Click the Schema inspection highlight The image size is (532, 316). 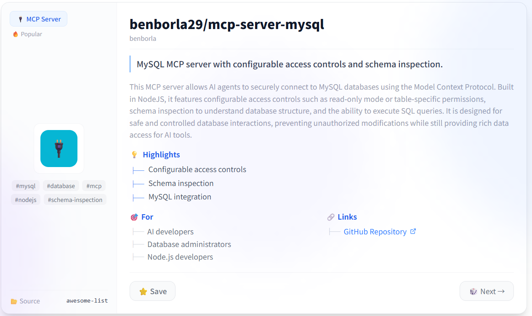pos(181,183)
